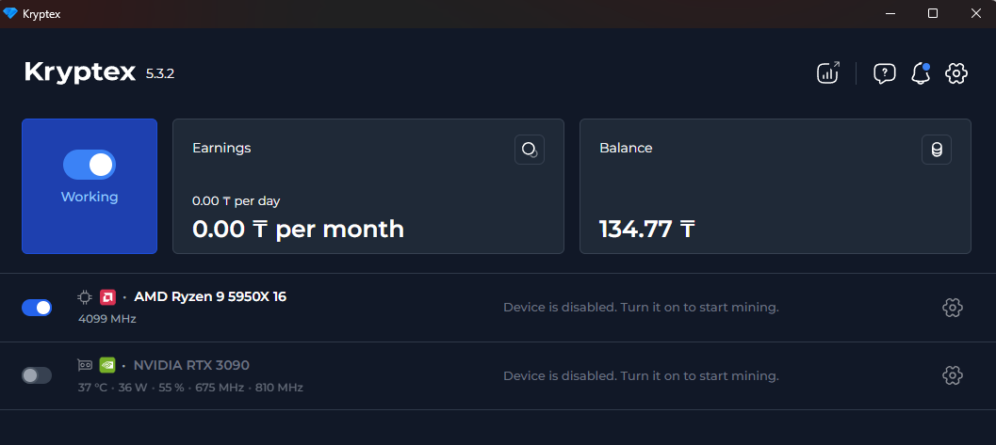This screenshot has height=445, width=996.
Task: Open the notifications bell
Action: [921, 72]
